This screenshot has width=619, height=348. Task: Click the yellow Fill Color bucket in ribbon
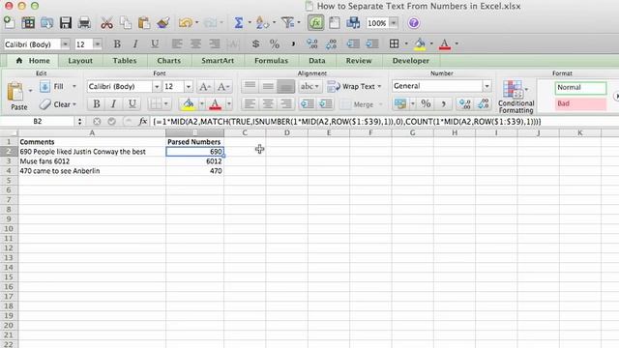[x=188, y=104]
